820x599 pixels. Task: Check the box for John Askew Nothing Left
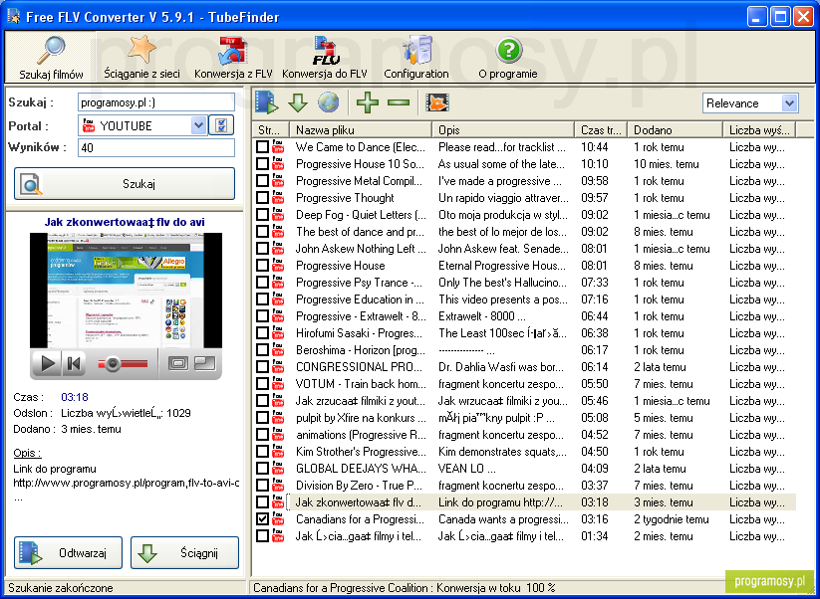(x=262, y=249)
